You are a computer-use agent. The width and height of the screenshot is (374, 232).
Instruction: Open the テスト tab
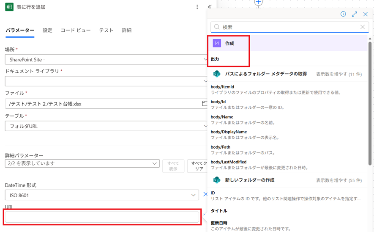click(106, 30)
